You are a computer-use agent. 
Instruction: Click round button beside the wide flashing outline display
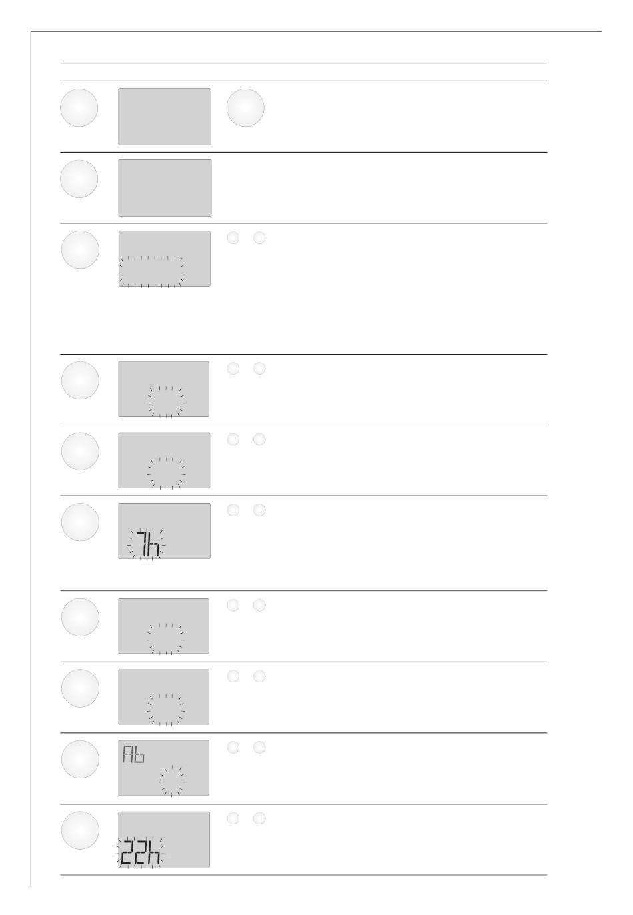click(x=80, y=249)
